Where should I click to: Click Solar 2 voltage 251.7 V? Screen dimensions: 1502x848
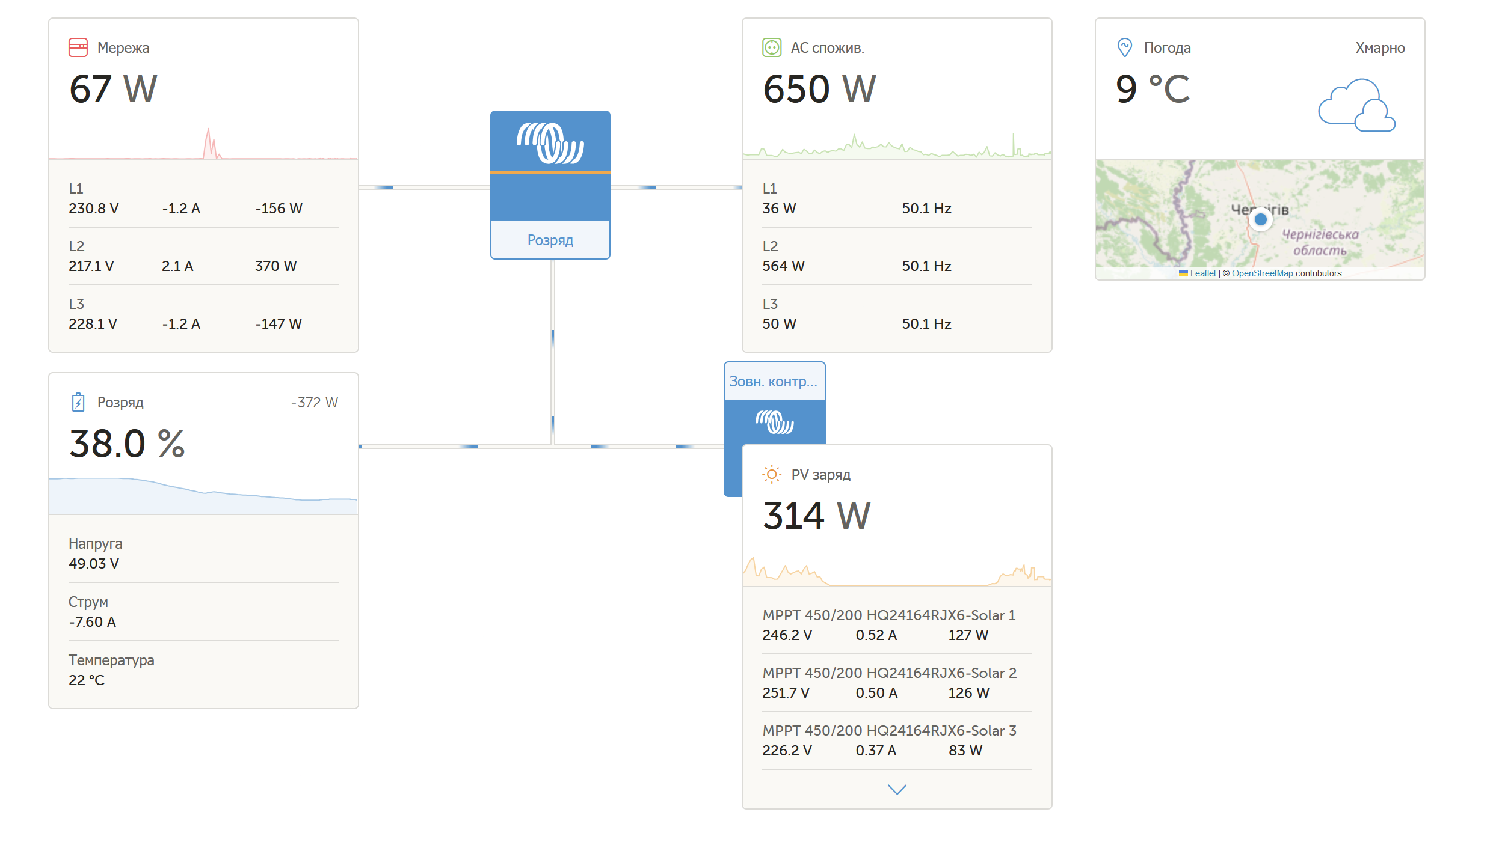click(786, 693)
